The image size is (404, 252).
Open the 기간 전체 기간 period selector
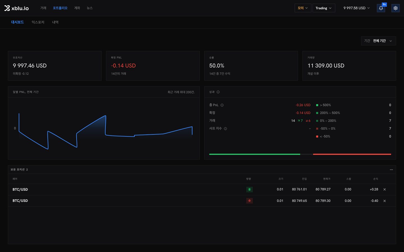coord(378,41)
